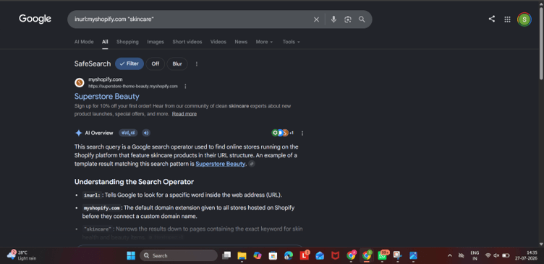The width and height of the screenshot is (544, 264).
Task: Open the Snipping Tool in taskbar
Action: tap(397, 255)
